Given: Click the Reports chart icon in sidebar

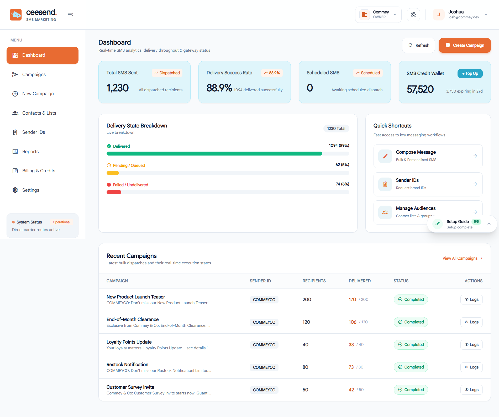Looking at the screenshot, I should pyautogui.click(x=15, y=152).
